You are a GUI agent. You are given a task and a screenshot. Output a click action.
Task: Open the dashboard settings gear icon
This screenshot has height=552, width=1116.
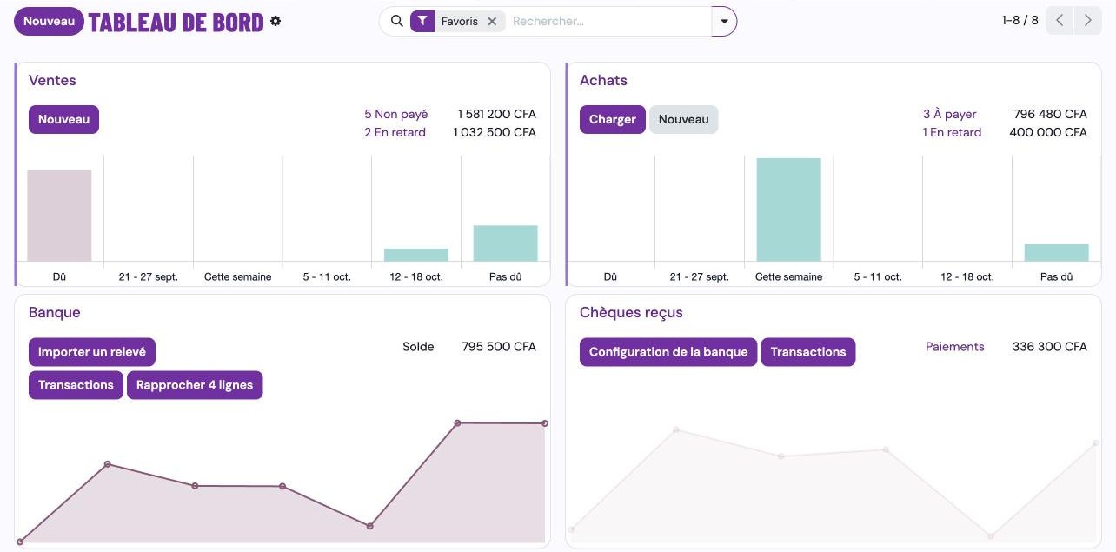[276, 21]
